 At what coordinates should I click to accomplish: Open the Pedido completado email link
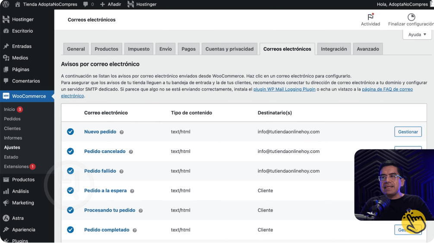(x=107, y=230)
